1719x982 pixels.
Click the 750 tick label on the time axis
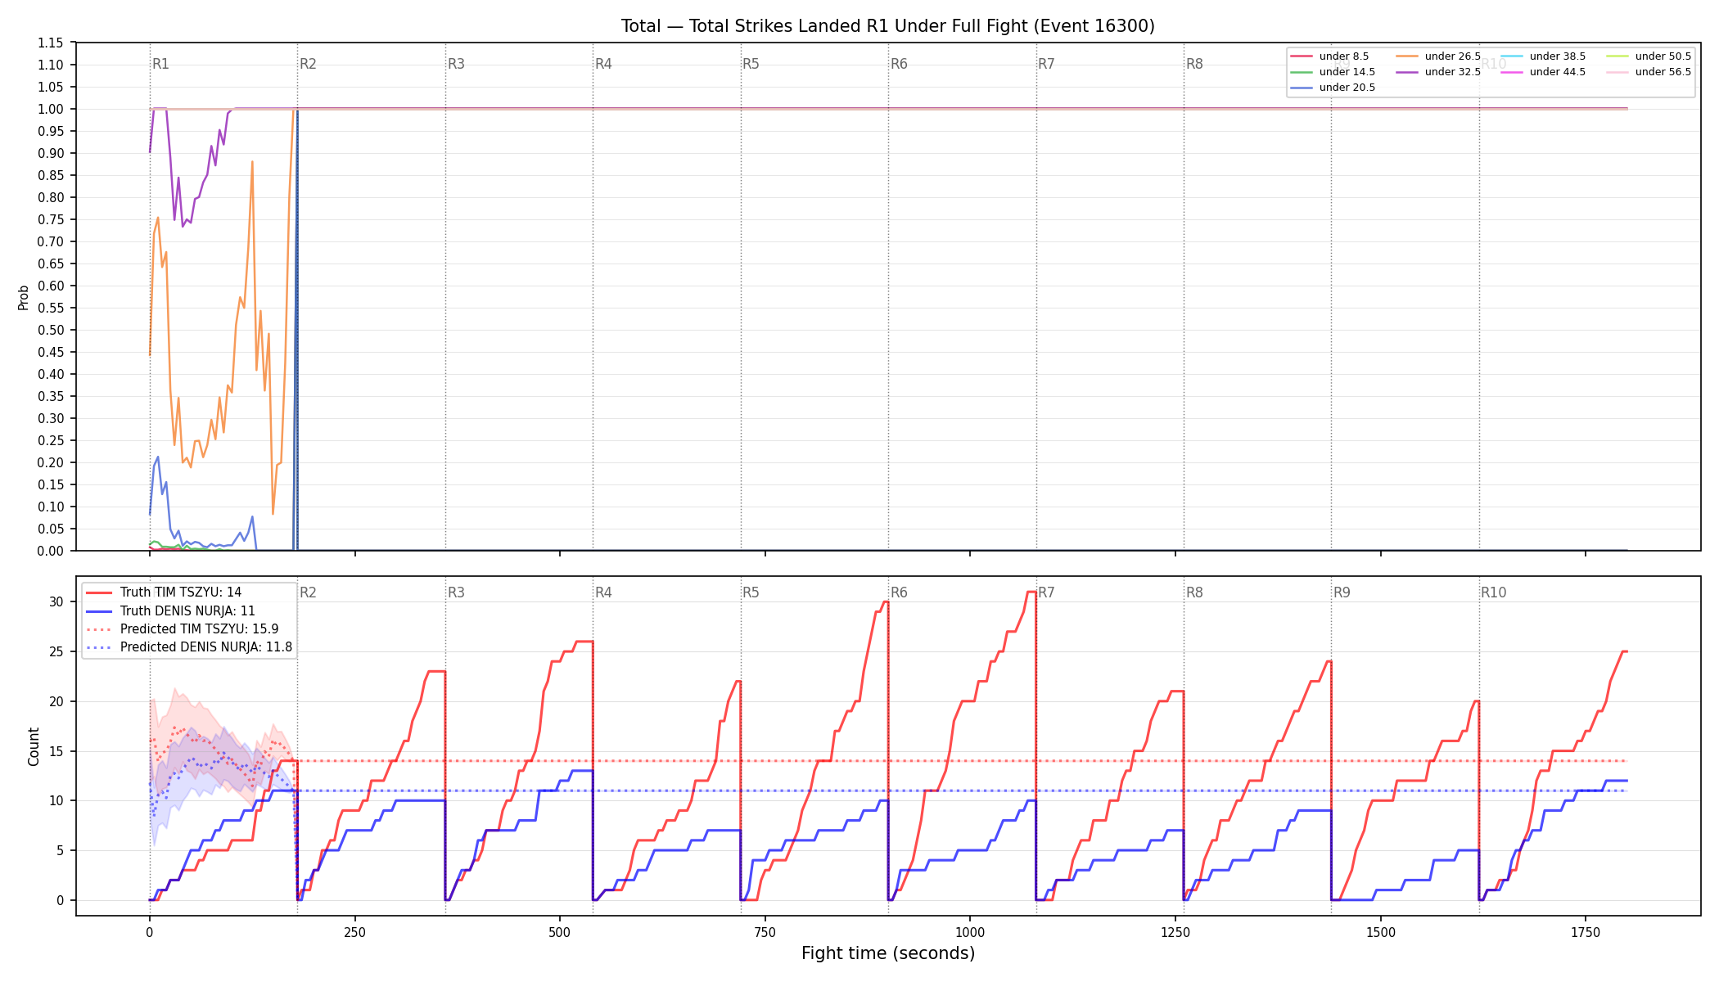click(x=765, y=932)
